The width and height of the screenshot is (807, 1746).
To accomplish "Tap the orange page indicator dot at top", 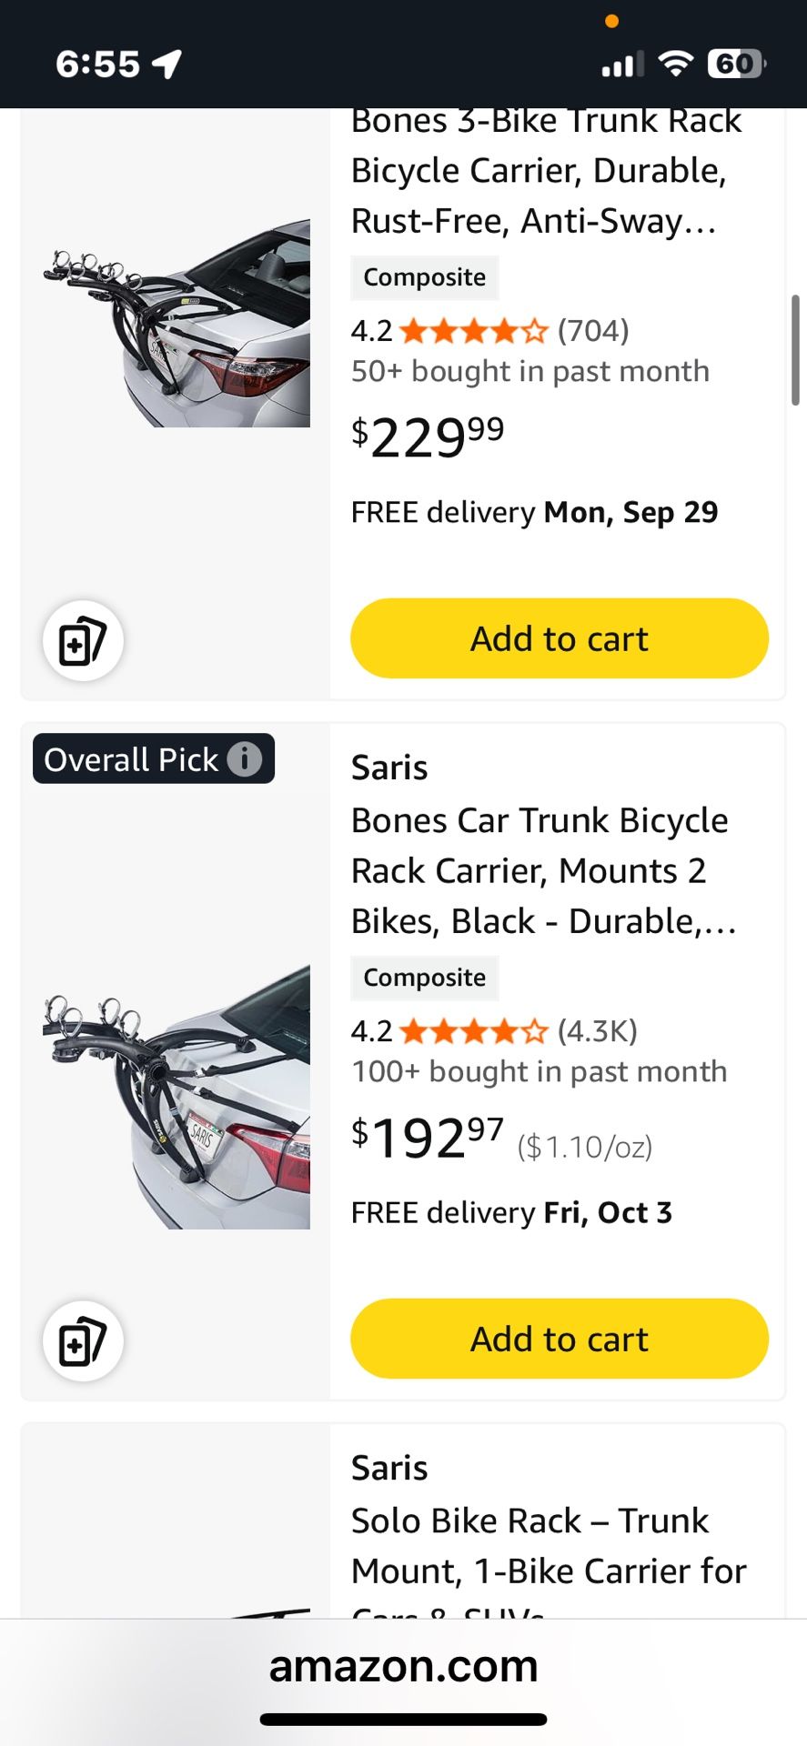I will point(612,20).
